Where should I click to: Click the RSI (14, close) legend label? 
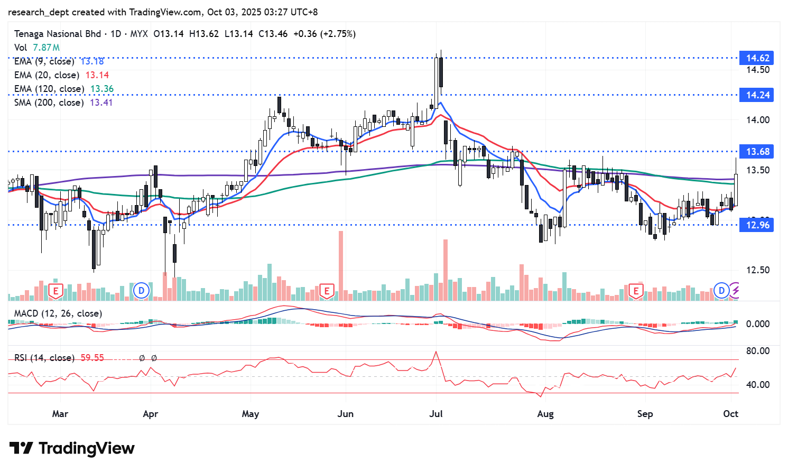coord(44,358)
